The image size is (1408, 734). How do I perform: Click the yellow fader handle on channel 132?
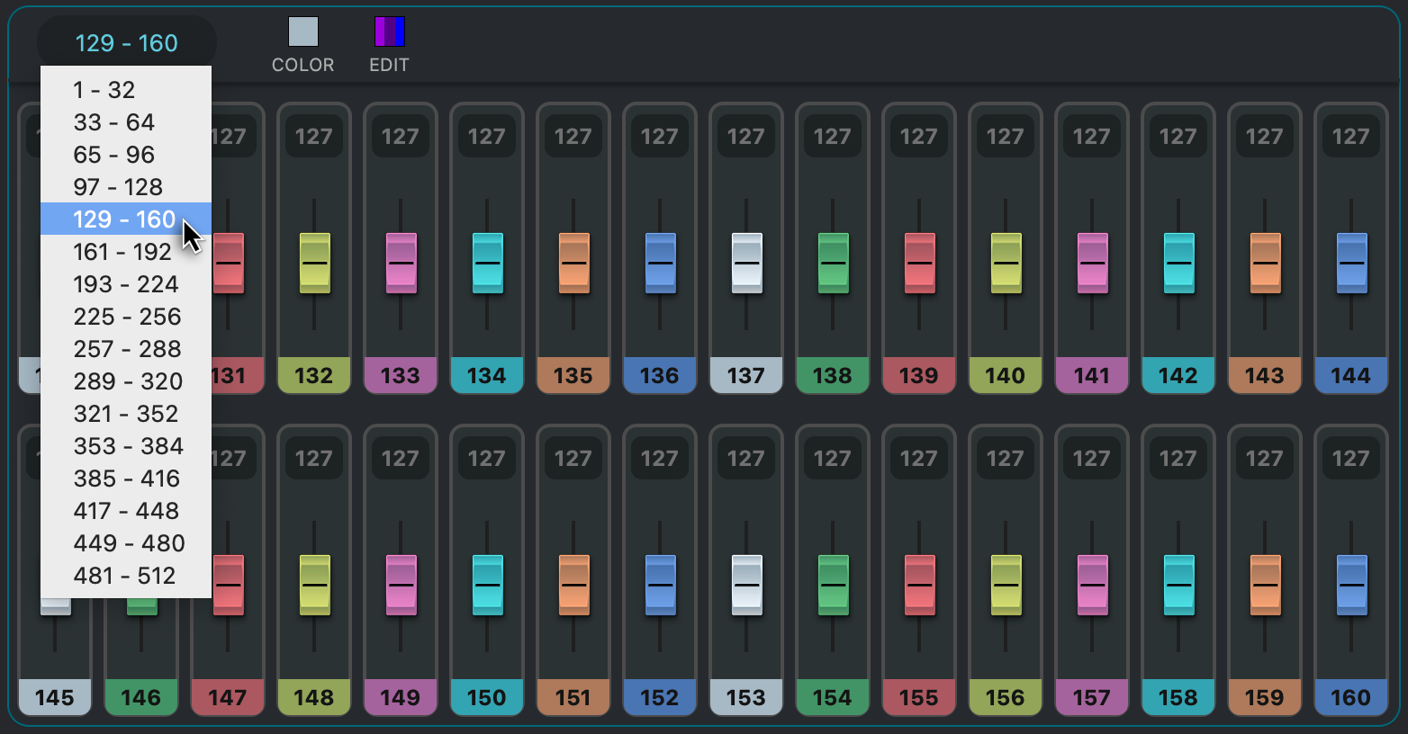(x=314, y=263)
